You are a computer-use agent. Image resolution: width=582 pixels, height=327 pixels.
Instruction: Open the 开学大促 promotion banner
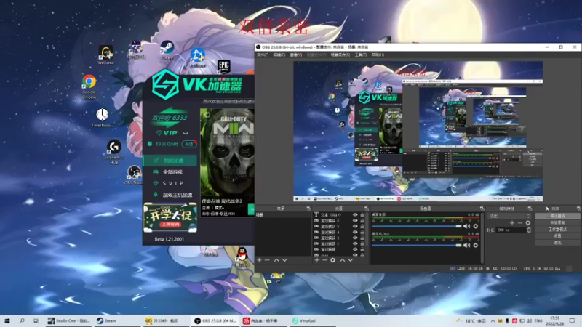tap(170, 217)
